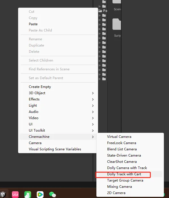This screenshot has height=198, width=169.
Task: Launch the green bird app in taskbar
Action: pos(28,195)
